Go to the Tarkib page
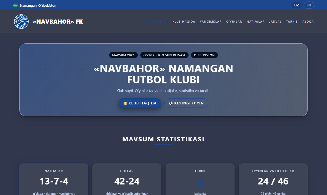The image size is (327, 195). pos(292,22)
